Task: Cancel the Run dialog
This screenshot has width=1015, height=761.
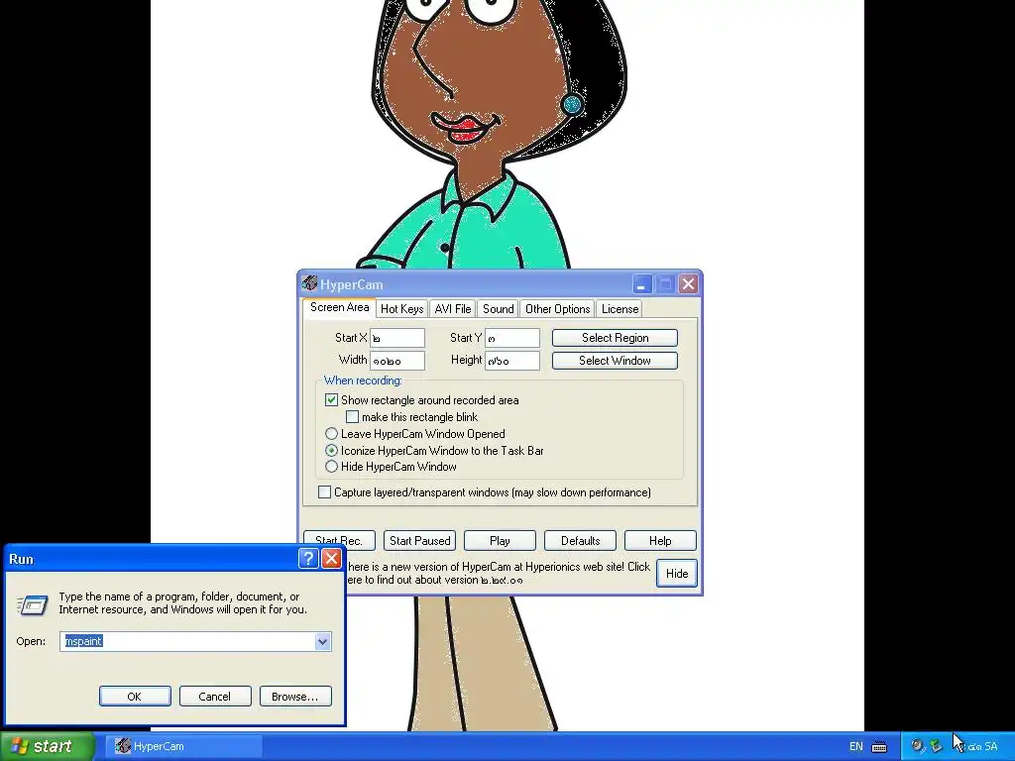Action: (x=215, y=697)
